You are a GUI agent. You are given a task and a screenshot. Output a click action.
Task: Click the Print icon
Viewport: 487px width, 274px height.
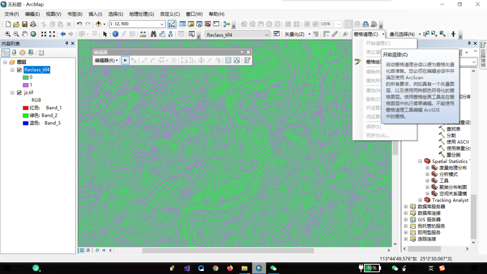(x=33, y=24)
